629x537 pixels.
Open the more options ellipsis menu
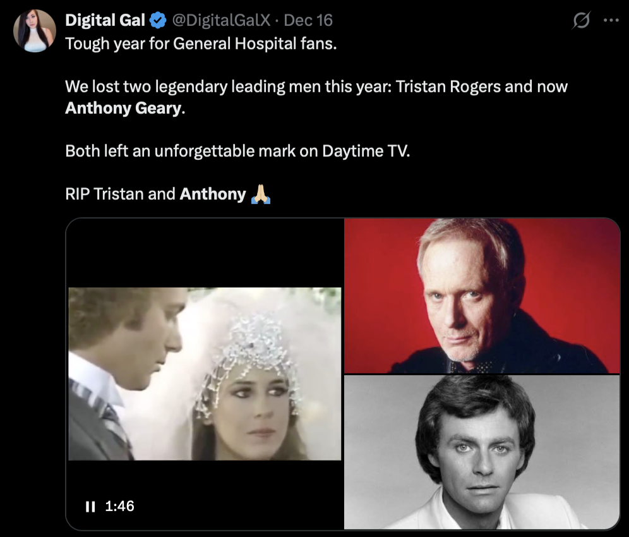(611, 20)
